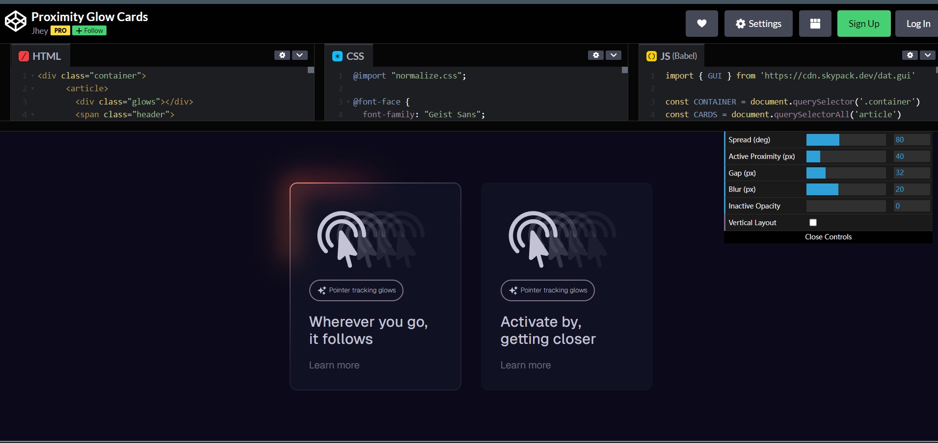This screenshot has height=443, width=938.
Task: Expand the JS panel dropdown chevron
Action: click(928, 55)
